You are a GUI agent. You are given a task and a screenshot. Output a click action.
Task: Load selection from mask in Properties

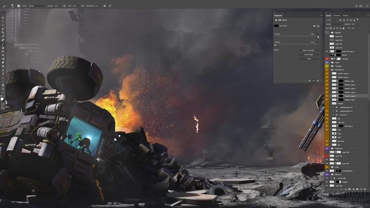point(305,81)
